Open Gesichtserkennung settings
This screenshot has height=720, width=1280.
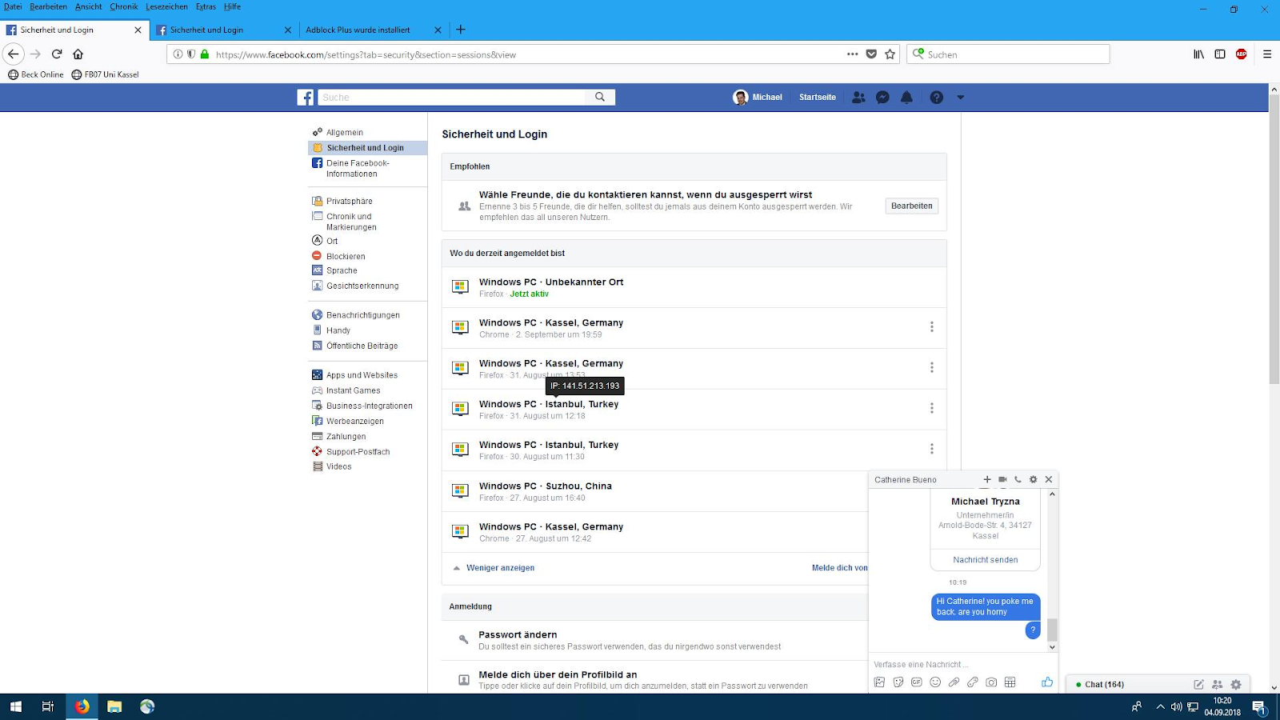pyautogui.click(x=362, y=286)
